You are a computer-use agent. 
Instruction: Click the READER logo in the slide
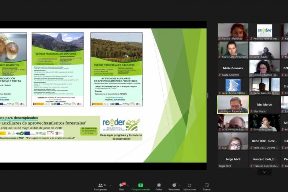pos(121,124)
